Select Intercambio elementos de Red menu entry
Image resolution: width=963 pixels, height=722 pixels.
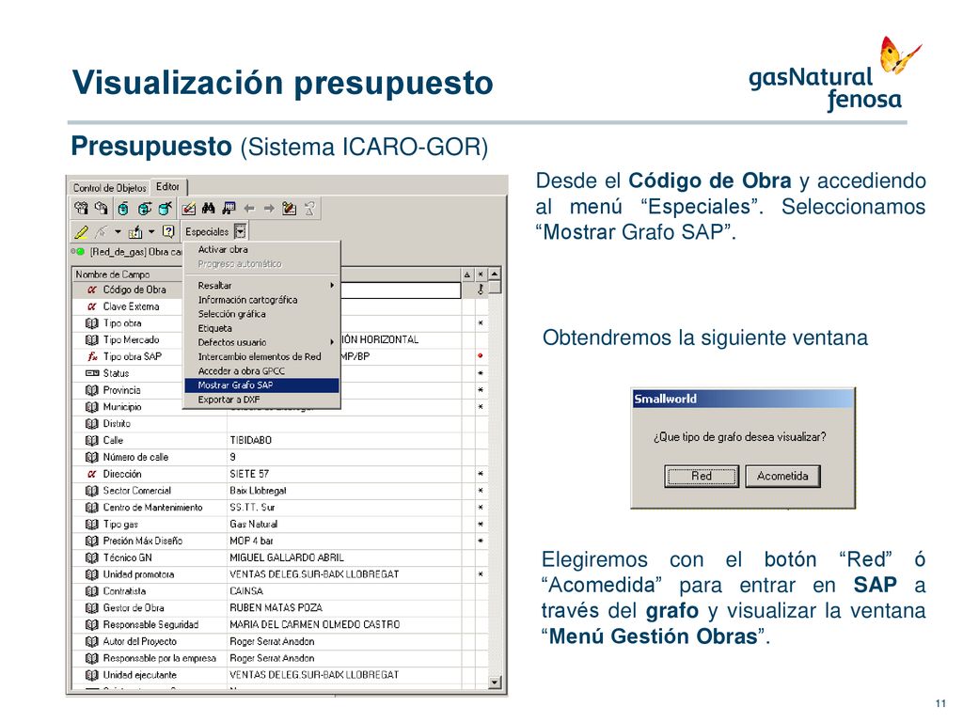pos(260,356)
